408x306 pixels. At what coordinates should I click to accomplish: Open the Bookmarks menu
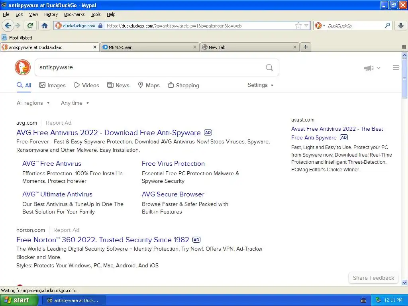pos(74,14)
